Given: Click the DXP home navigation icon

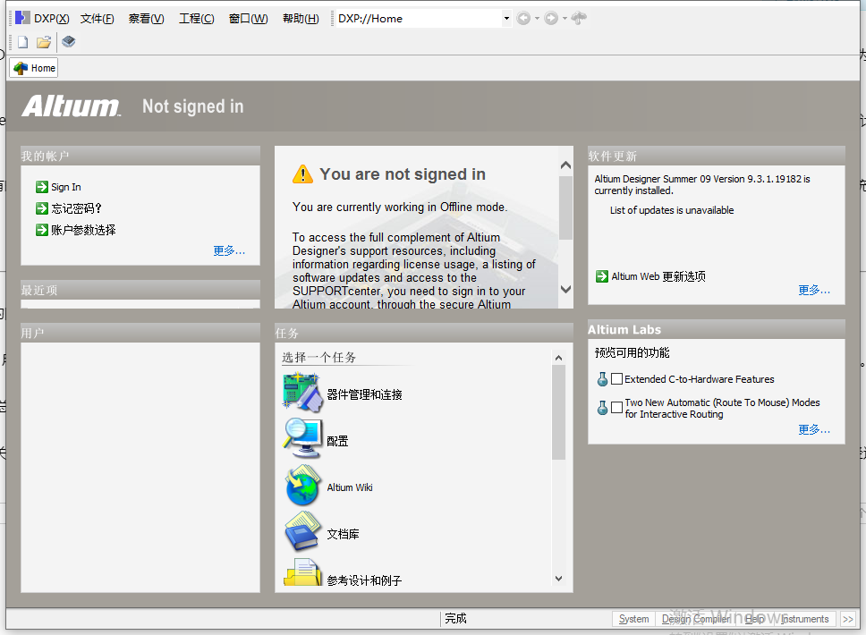Looking at the screenshot, I should click(579, 18).
